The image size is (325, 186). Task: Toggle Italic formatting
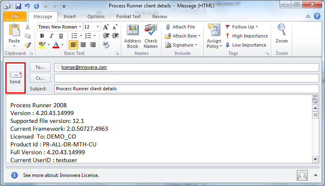(x=51, y=36)
